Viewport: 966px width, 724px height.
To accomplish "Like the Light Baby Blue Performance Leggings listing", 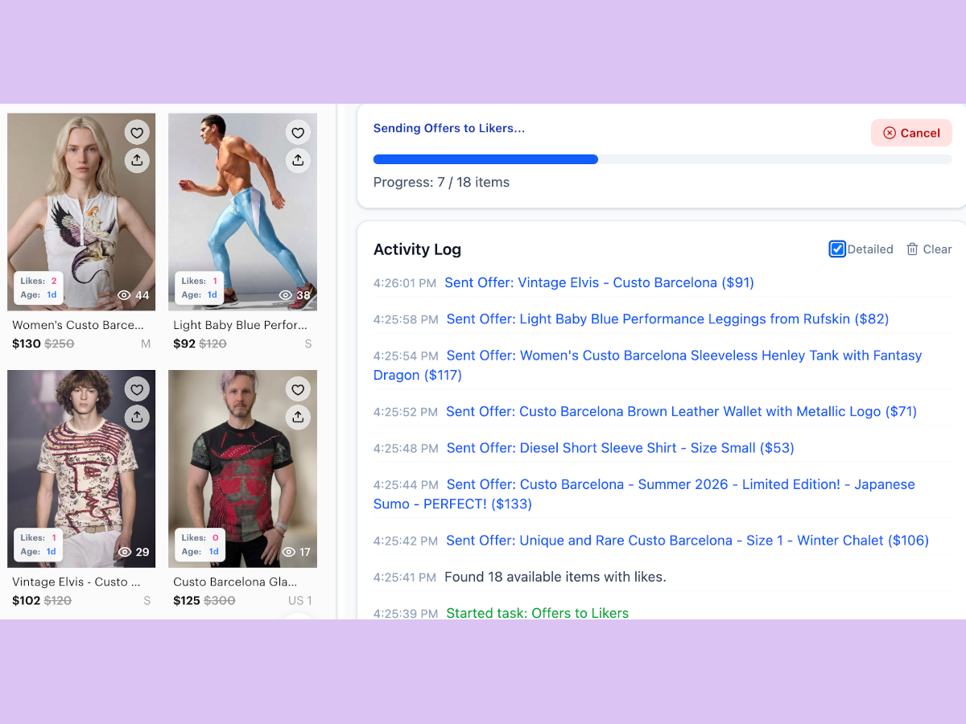I will (298, 133).
